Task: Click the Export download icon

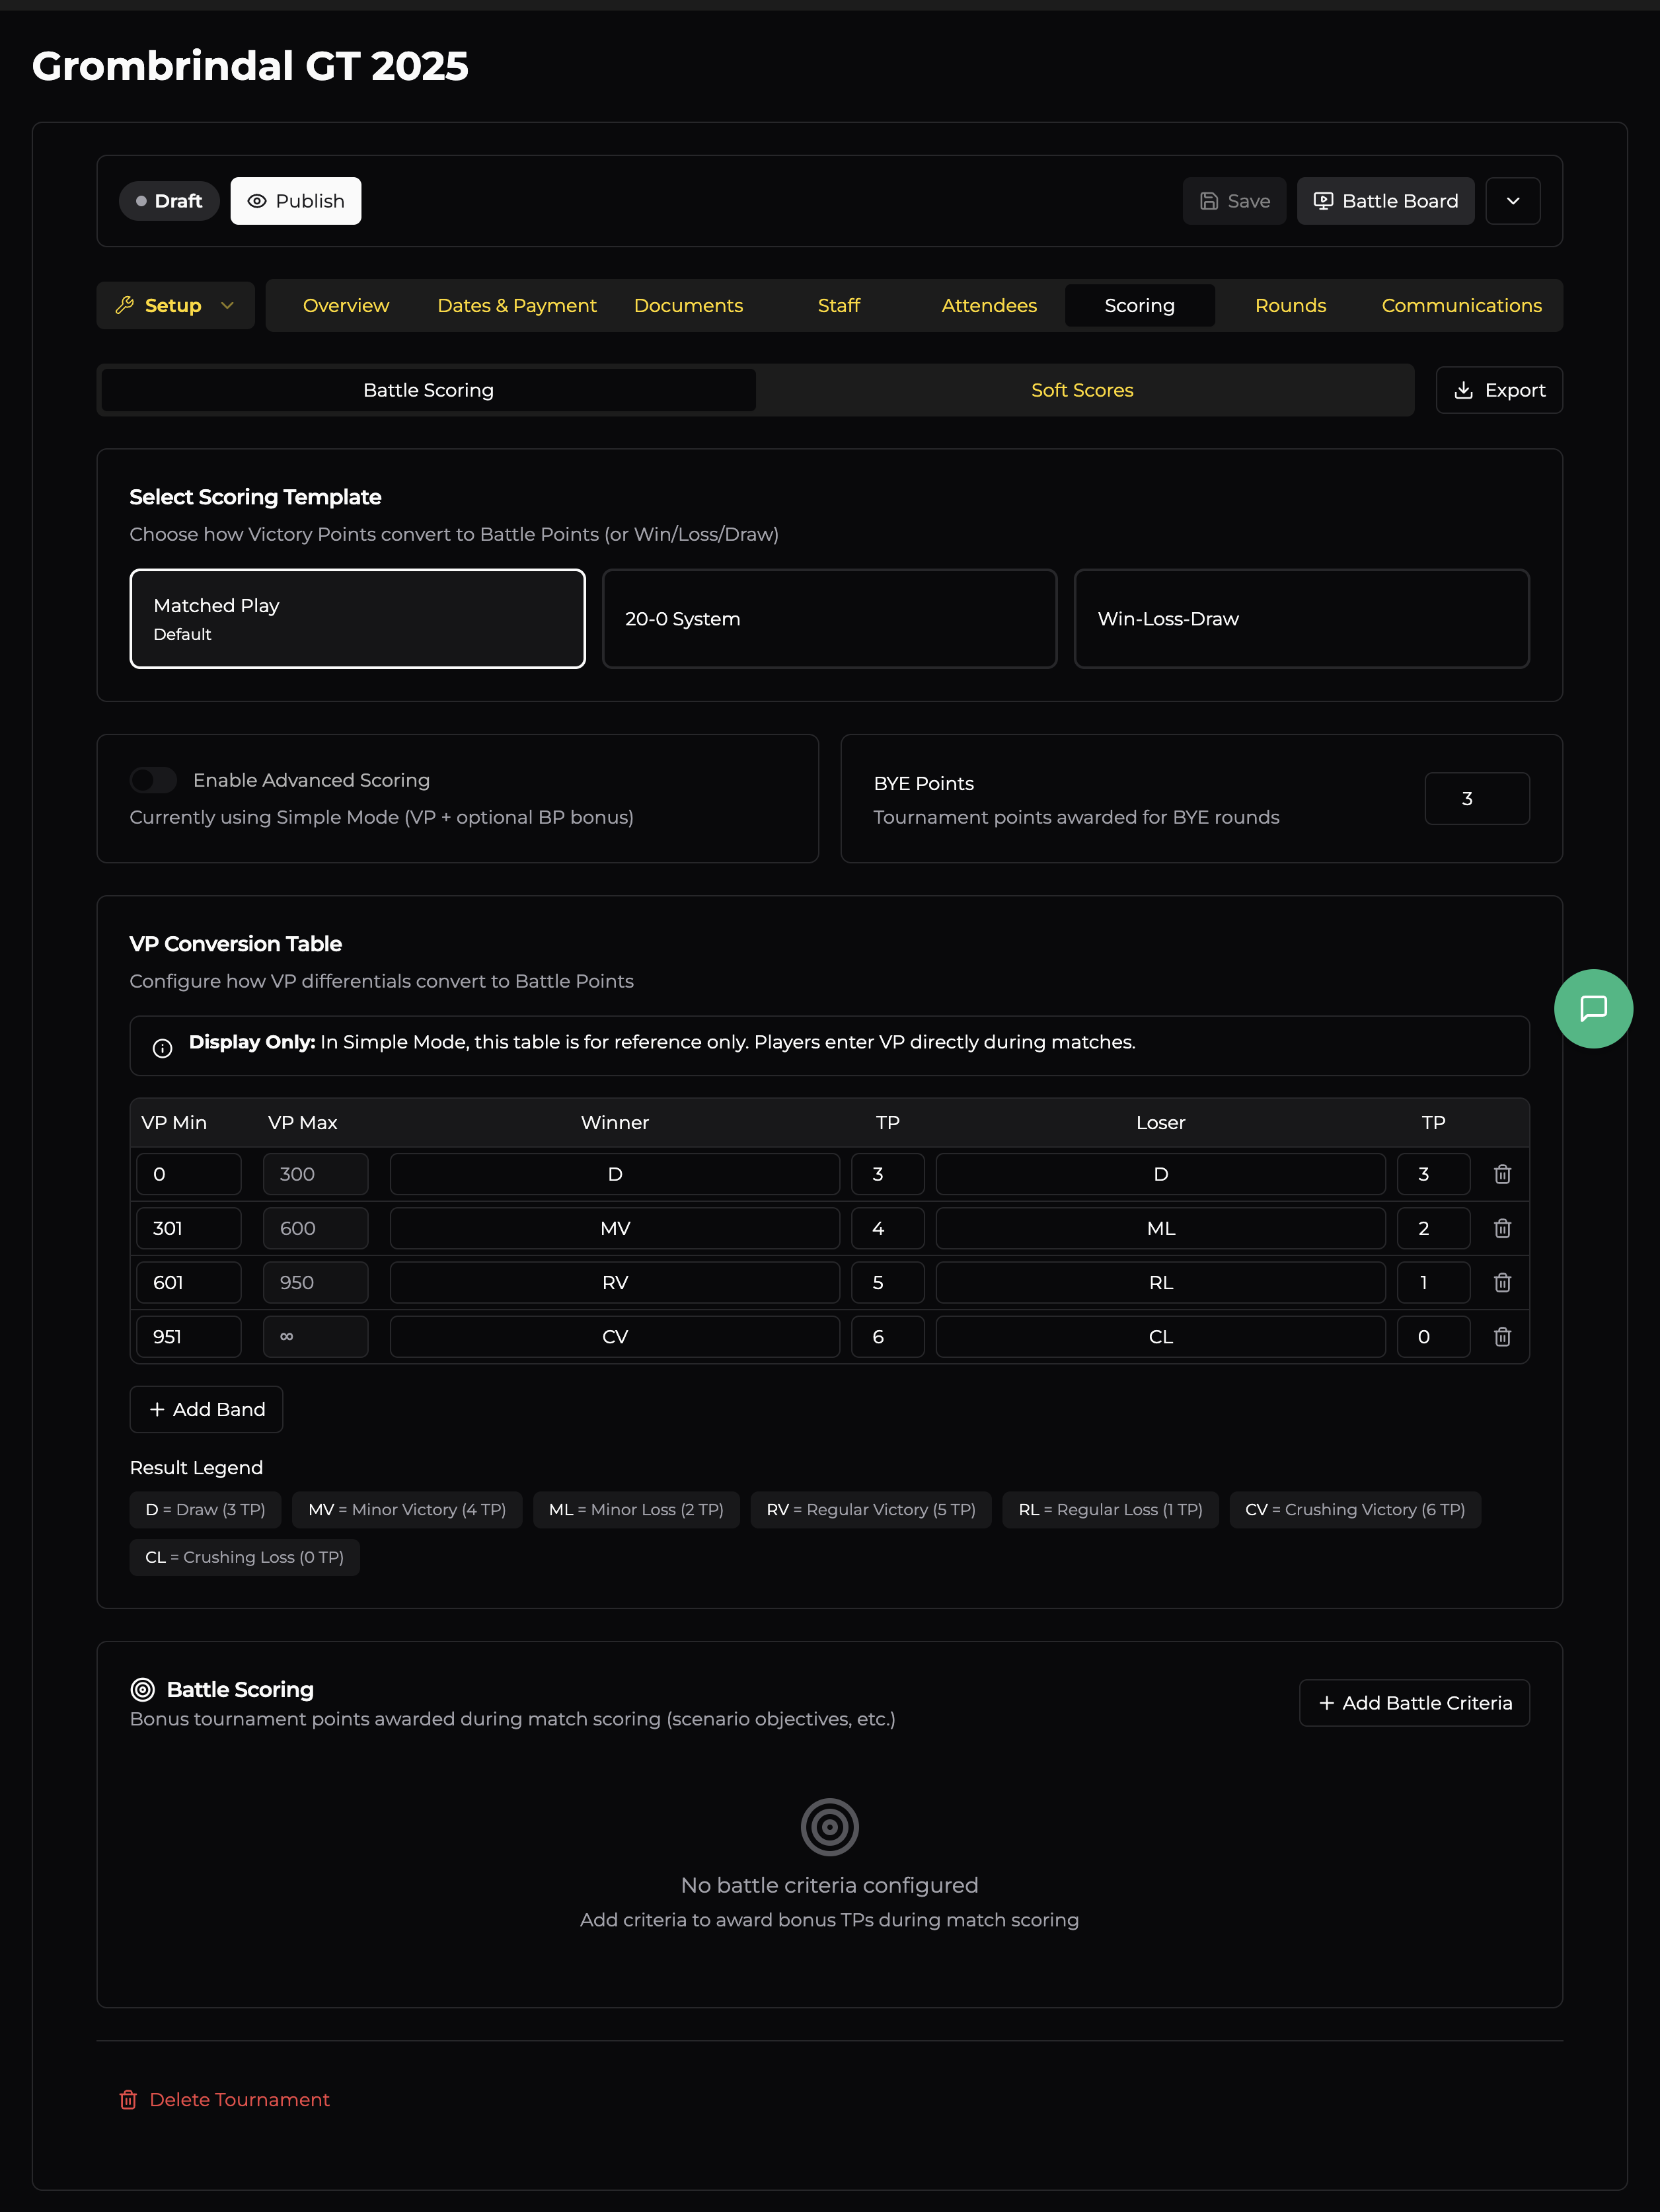Action: 1465,390
